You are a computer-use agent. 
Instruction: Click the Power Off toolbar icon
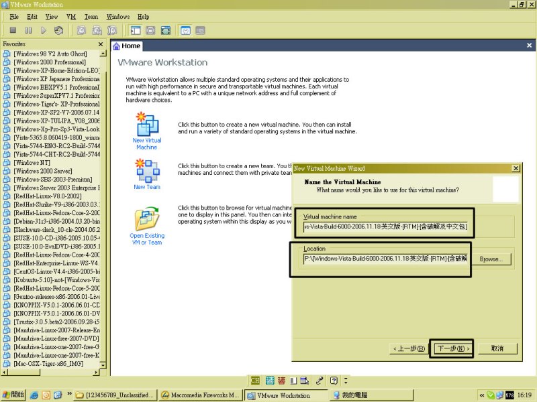point(13,30)
